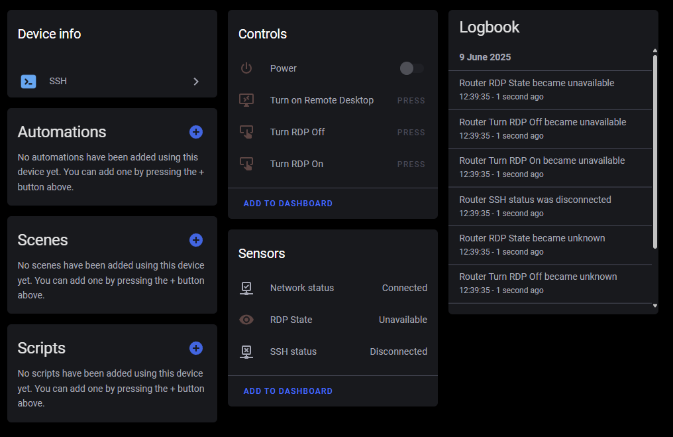Click the Connected value of Network status
The width and height of the screenshot is (673, 437).
[404, 288]
